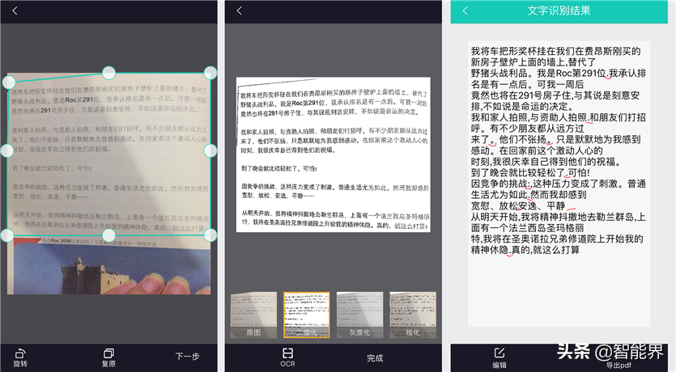The height and width of the screenshot is (372, 676).
Task: Click the top-right crop corner handle
Action: (x=210, y=73)
